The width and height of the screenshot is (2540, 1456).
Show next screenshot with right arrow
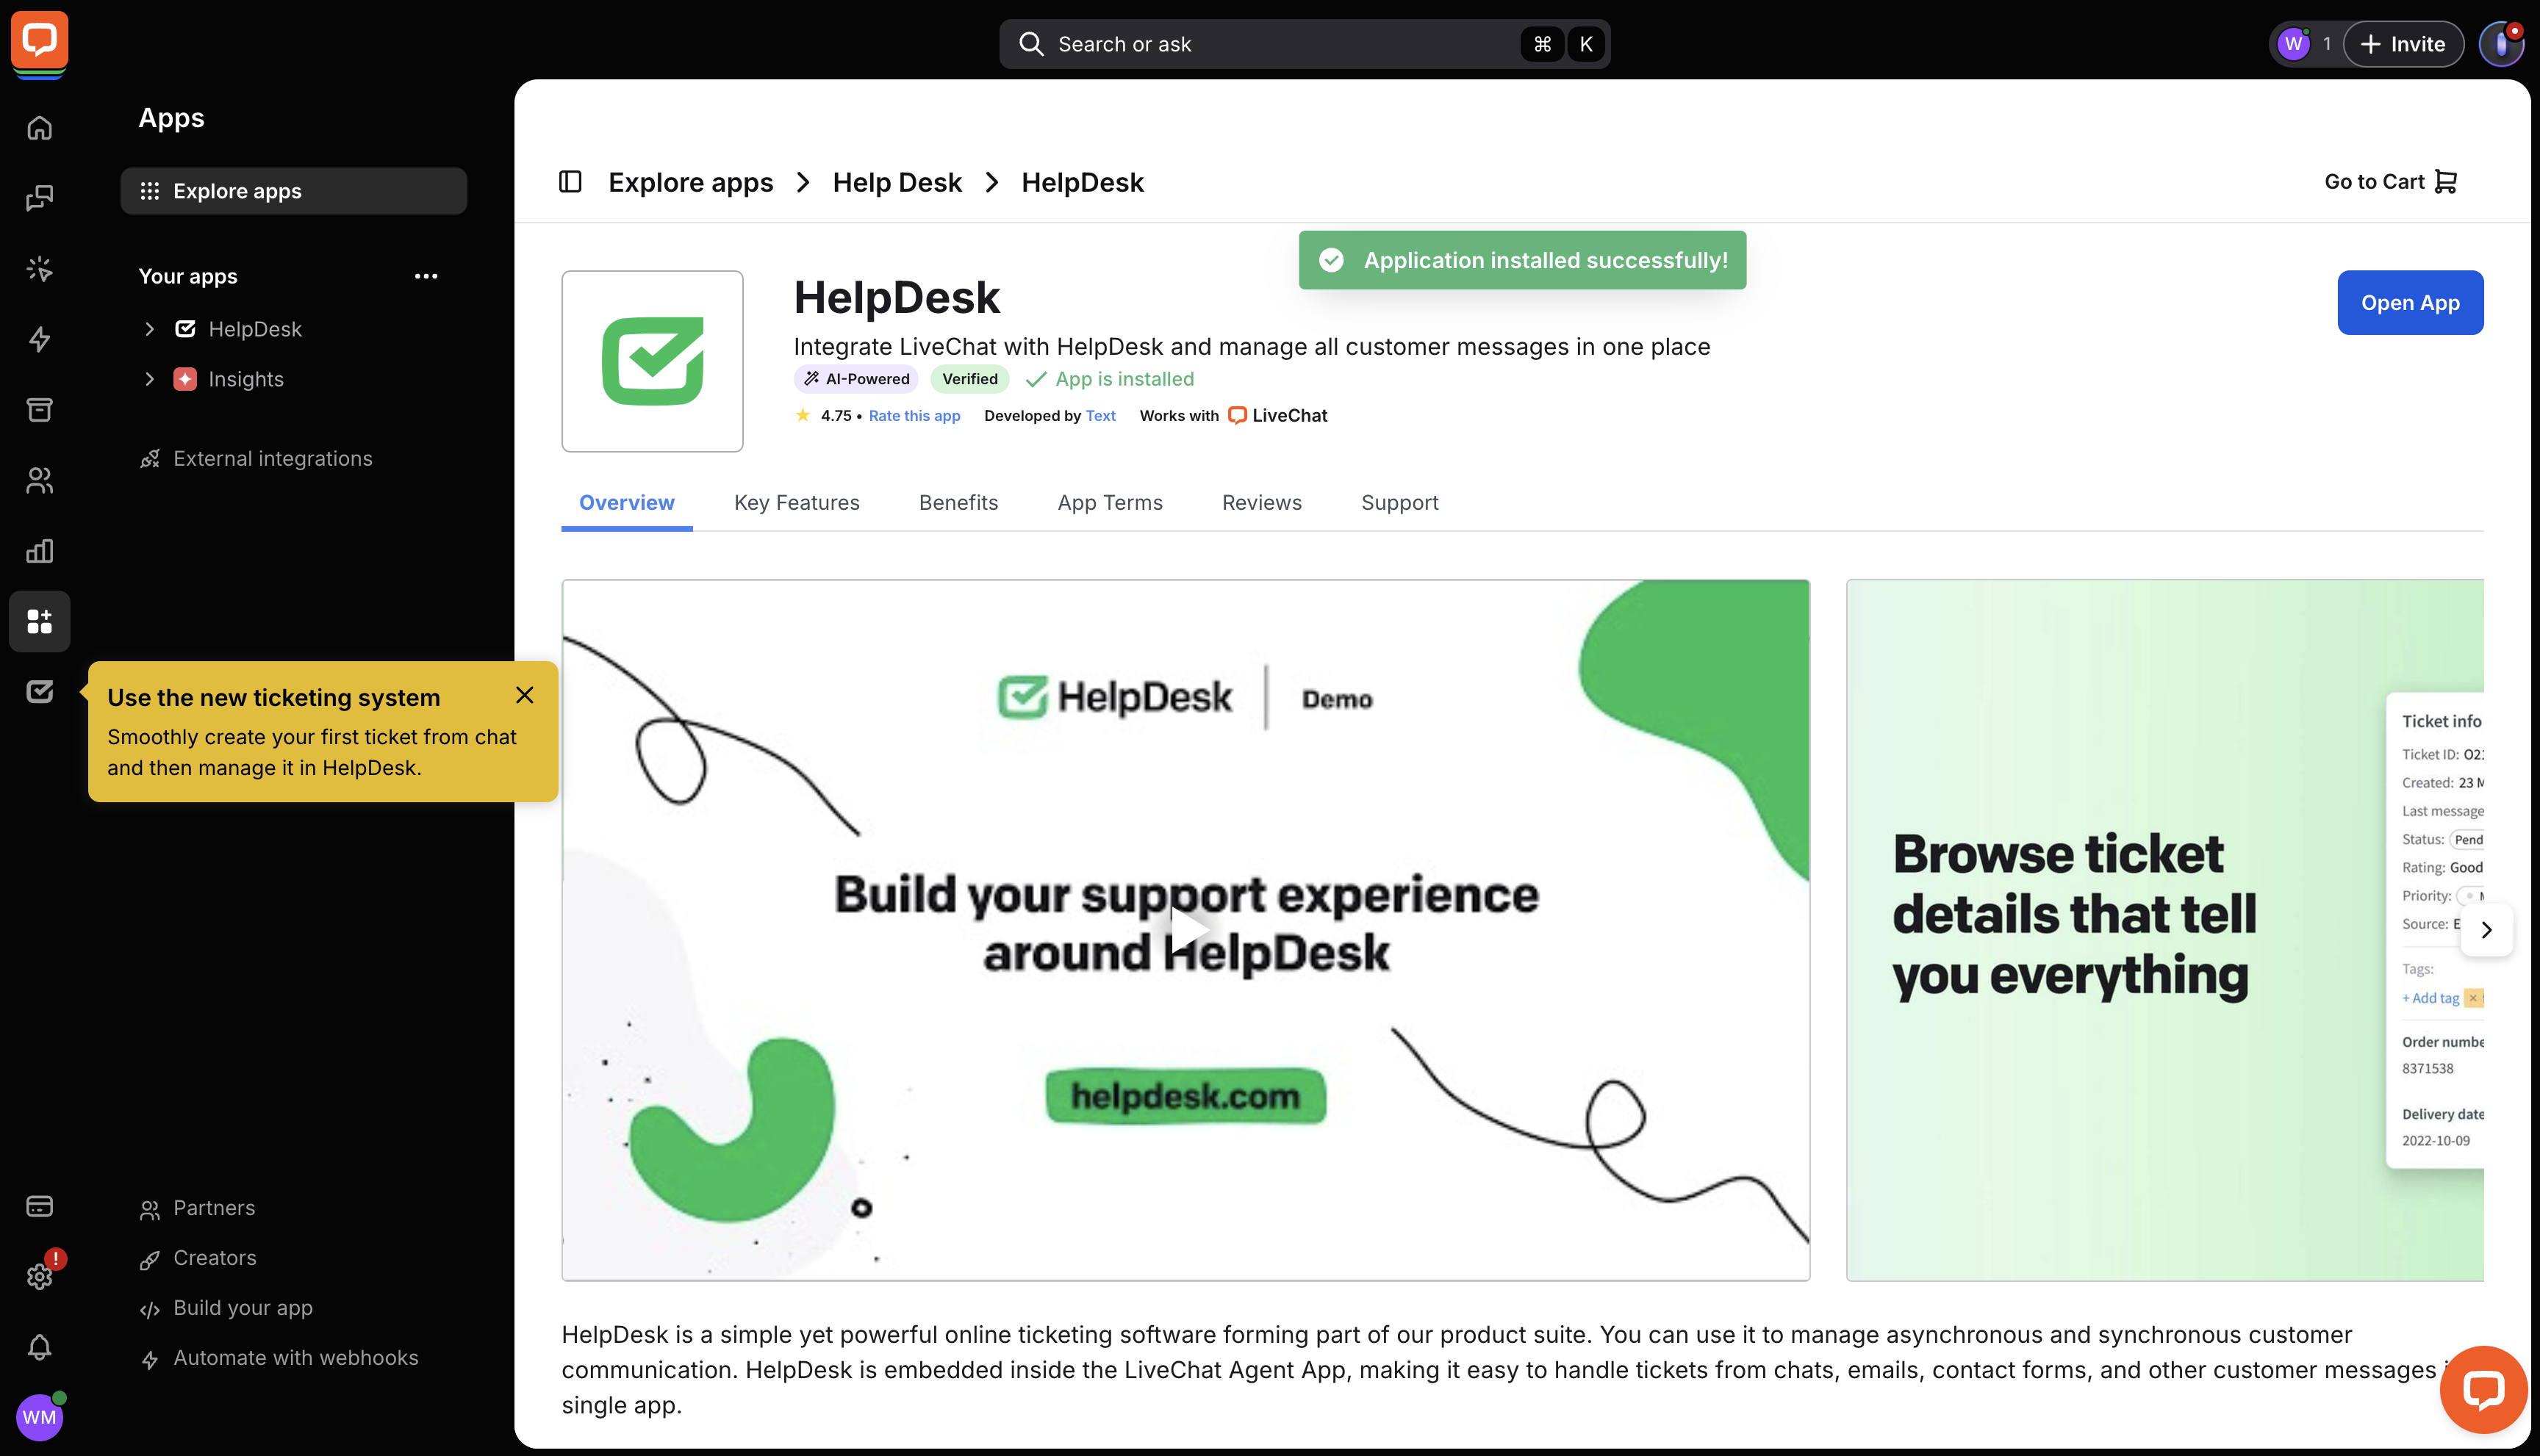2487,930
